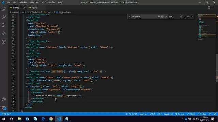Expand Toggle Replace arrow in find widget
This screenshot has width=218, height=122.
tap(129, 17)
